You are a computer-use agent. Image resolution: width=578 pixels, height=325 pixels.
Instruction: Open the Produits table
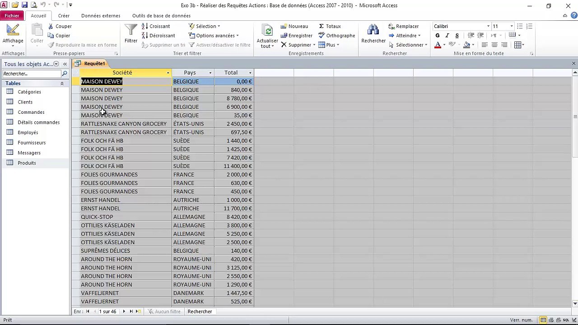[x=27, y=163]
